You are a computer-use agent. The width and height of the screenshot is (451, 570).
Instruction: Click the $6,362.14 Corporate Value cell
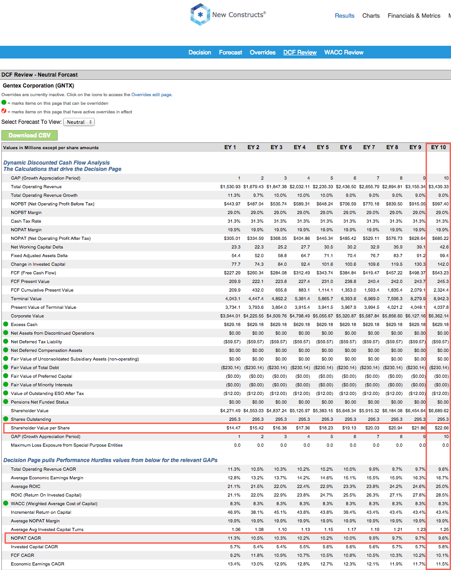[x=439, y=316]
